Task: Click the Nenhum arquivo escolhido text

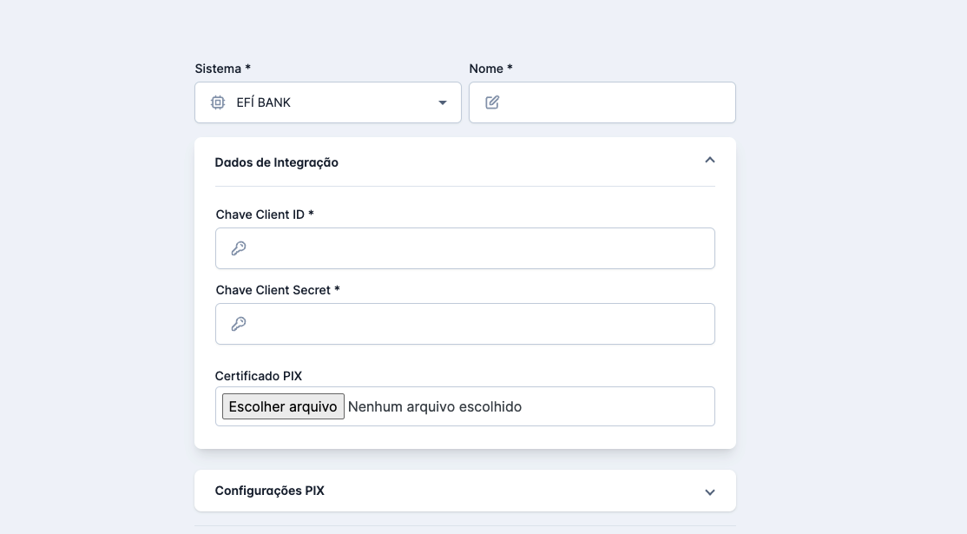Action: 435,406
